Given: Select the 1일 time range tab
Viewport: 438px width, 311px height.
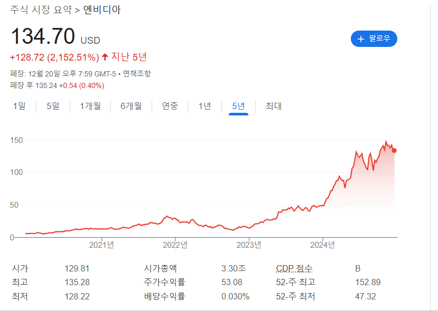Looking at the screenshot, I should point(19,106).
